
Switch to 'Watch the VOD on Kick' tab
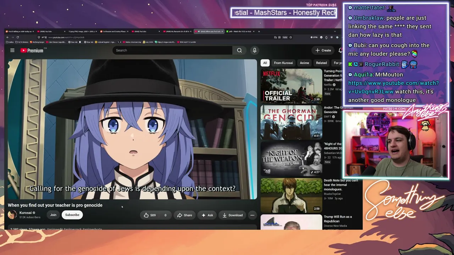point(240,32)
